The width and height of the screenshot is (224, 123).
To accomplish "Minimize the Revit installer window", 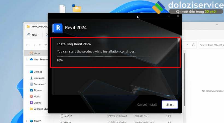I will coord(169,16).
